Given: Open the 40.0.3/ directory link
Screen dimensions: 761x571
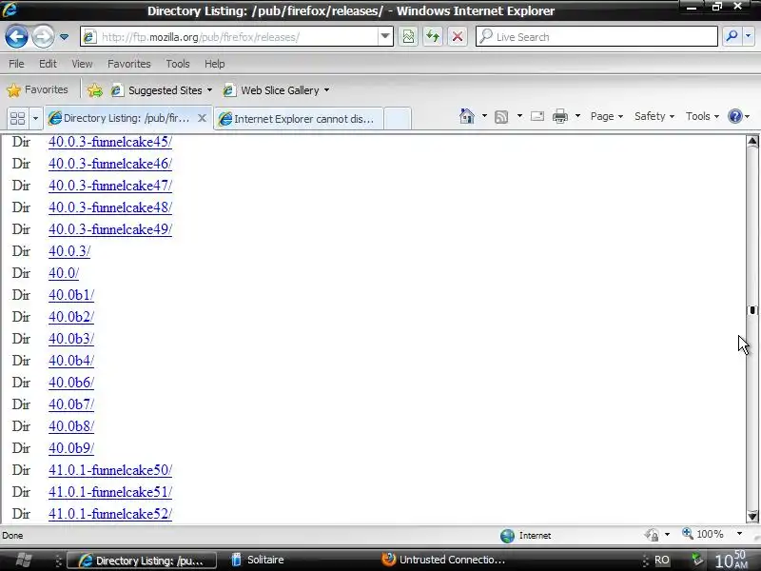Looking at the screenshot, I should pos(69,251).
